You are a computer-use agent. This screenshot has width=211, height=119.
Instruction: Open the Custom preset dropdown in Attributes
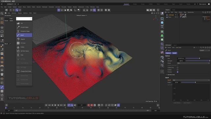204,50
